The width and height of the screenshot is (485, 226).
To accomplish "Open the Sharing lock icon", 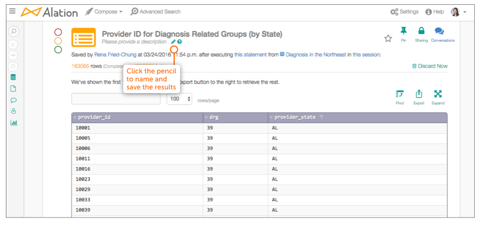I will tap(421, 31).
